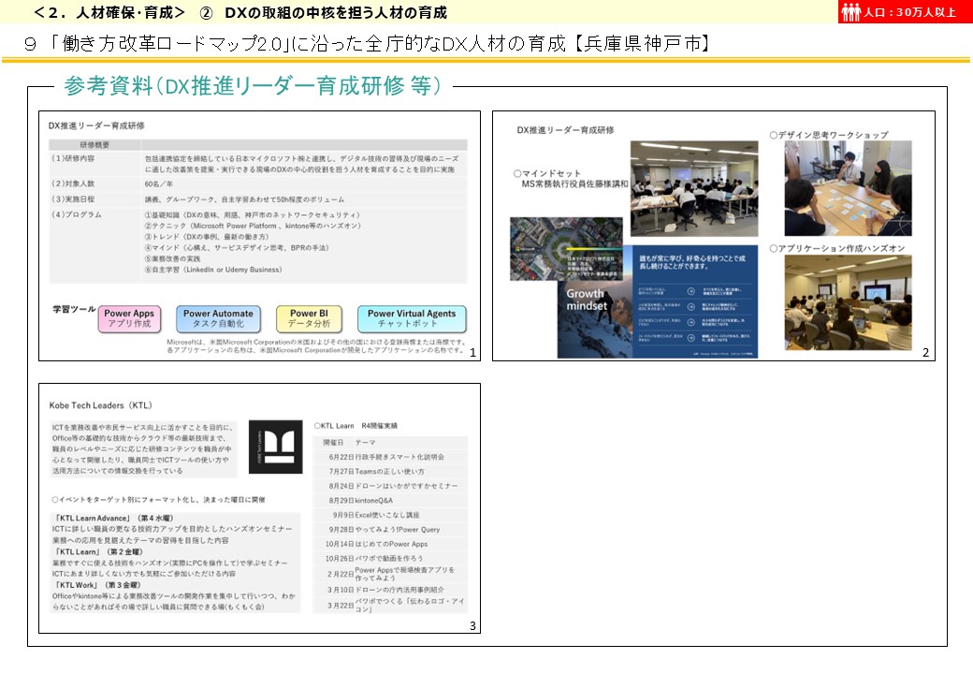Image resolution: width=973 pixels, height=674 pixels.
Task: Click the '9月9日 Excel使いこなし講座' row
Action: (391, 515)
